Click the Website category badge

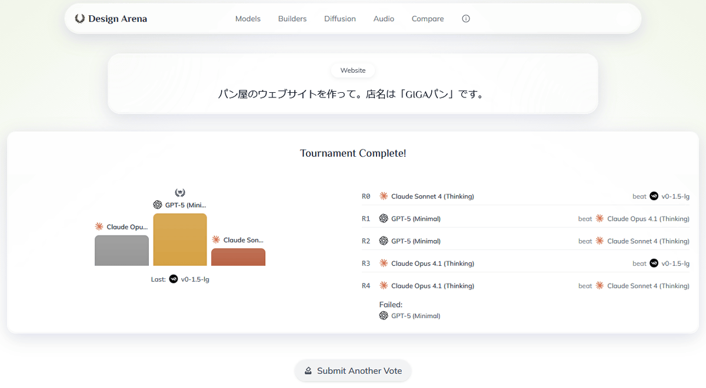pyautogui.click(x=353, y=70)
